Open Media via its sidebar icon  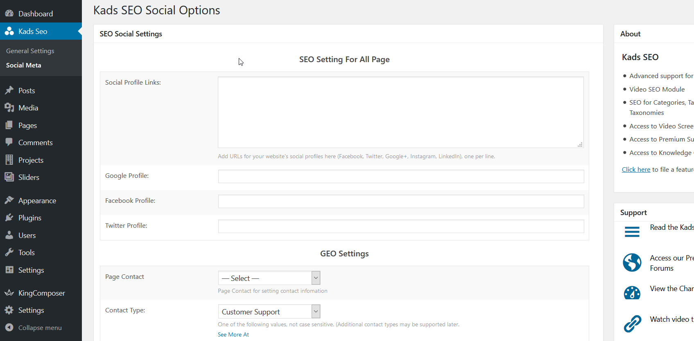pyautogui.click(x=9, y=108)
